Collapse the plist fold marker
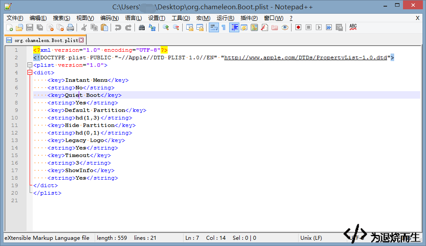The width and height of the screenshot is (426, 246). [x=30, y=65]
